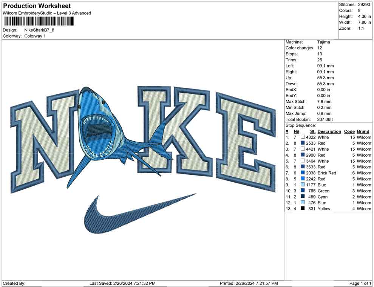Click the Wilcom EmbroideryStudio – Level 3 Advanced line
The height and width of the screenshot is (287, 374).
tap(47, 13)
